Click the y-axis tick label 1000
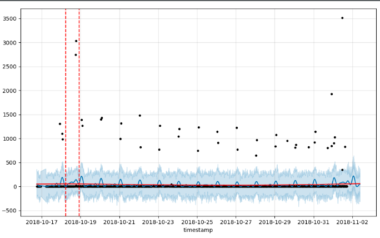The width and height of the screenshot is (380, 238). (x=9, y=138)
